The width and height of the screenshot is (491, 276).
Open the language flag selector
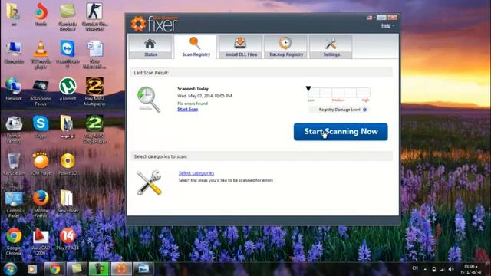point(371,18)
